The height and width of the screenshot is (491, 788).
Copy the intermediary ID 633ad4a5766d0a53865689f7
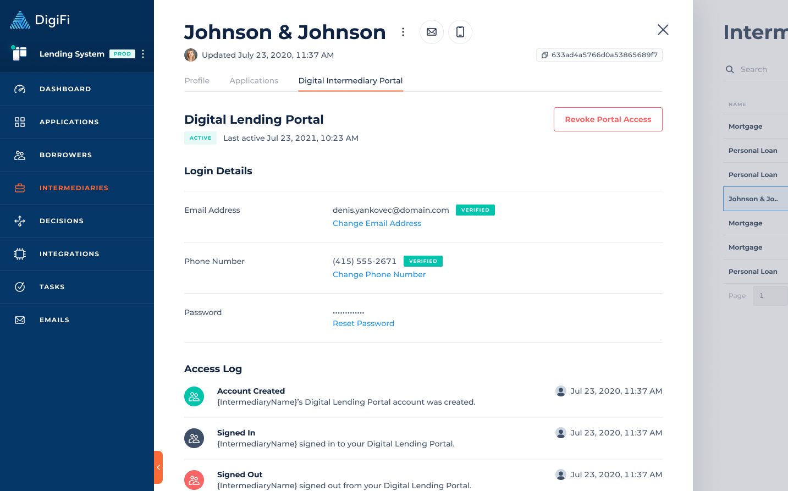click(599, 55)
